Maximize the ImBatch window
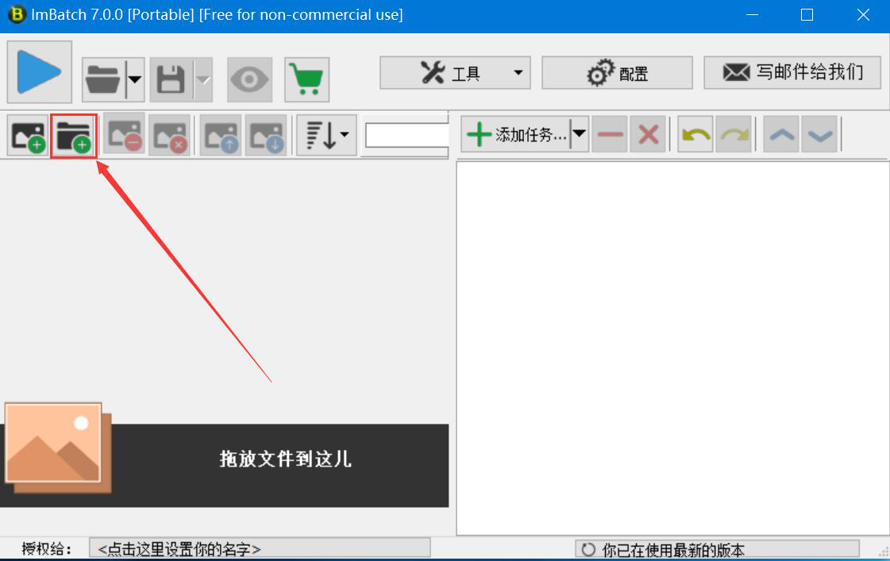The image size is (890, 561). pyautogui.click(x=807, y=15)
